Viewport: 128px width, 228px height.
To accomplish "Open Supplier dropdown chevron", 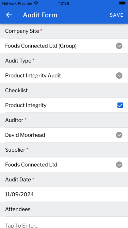I will pyautogui.click(x=119, y=165).
